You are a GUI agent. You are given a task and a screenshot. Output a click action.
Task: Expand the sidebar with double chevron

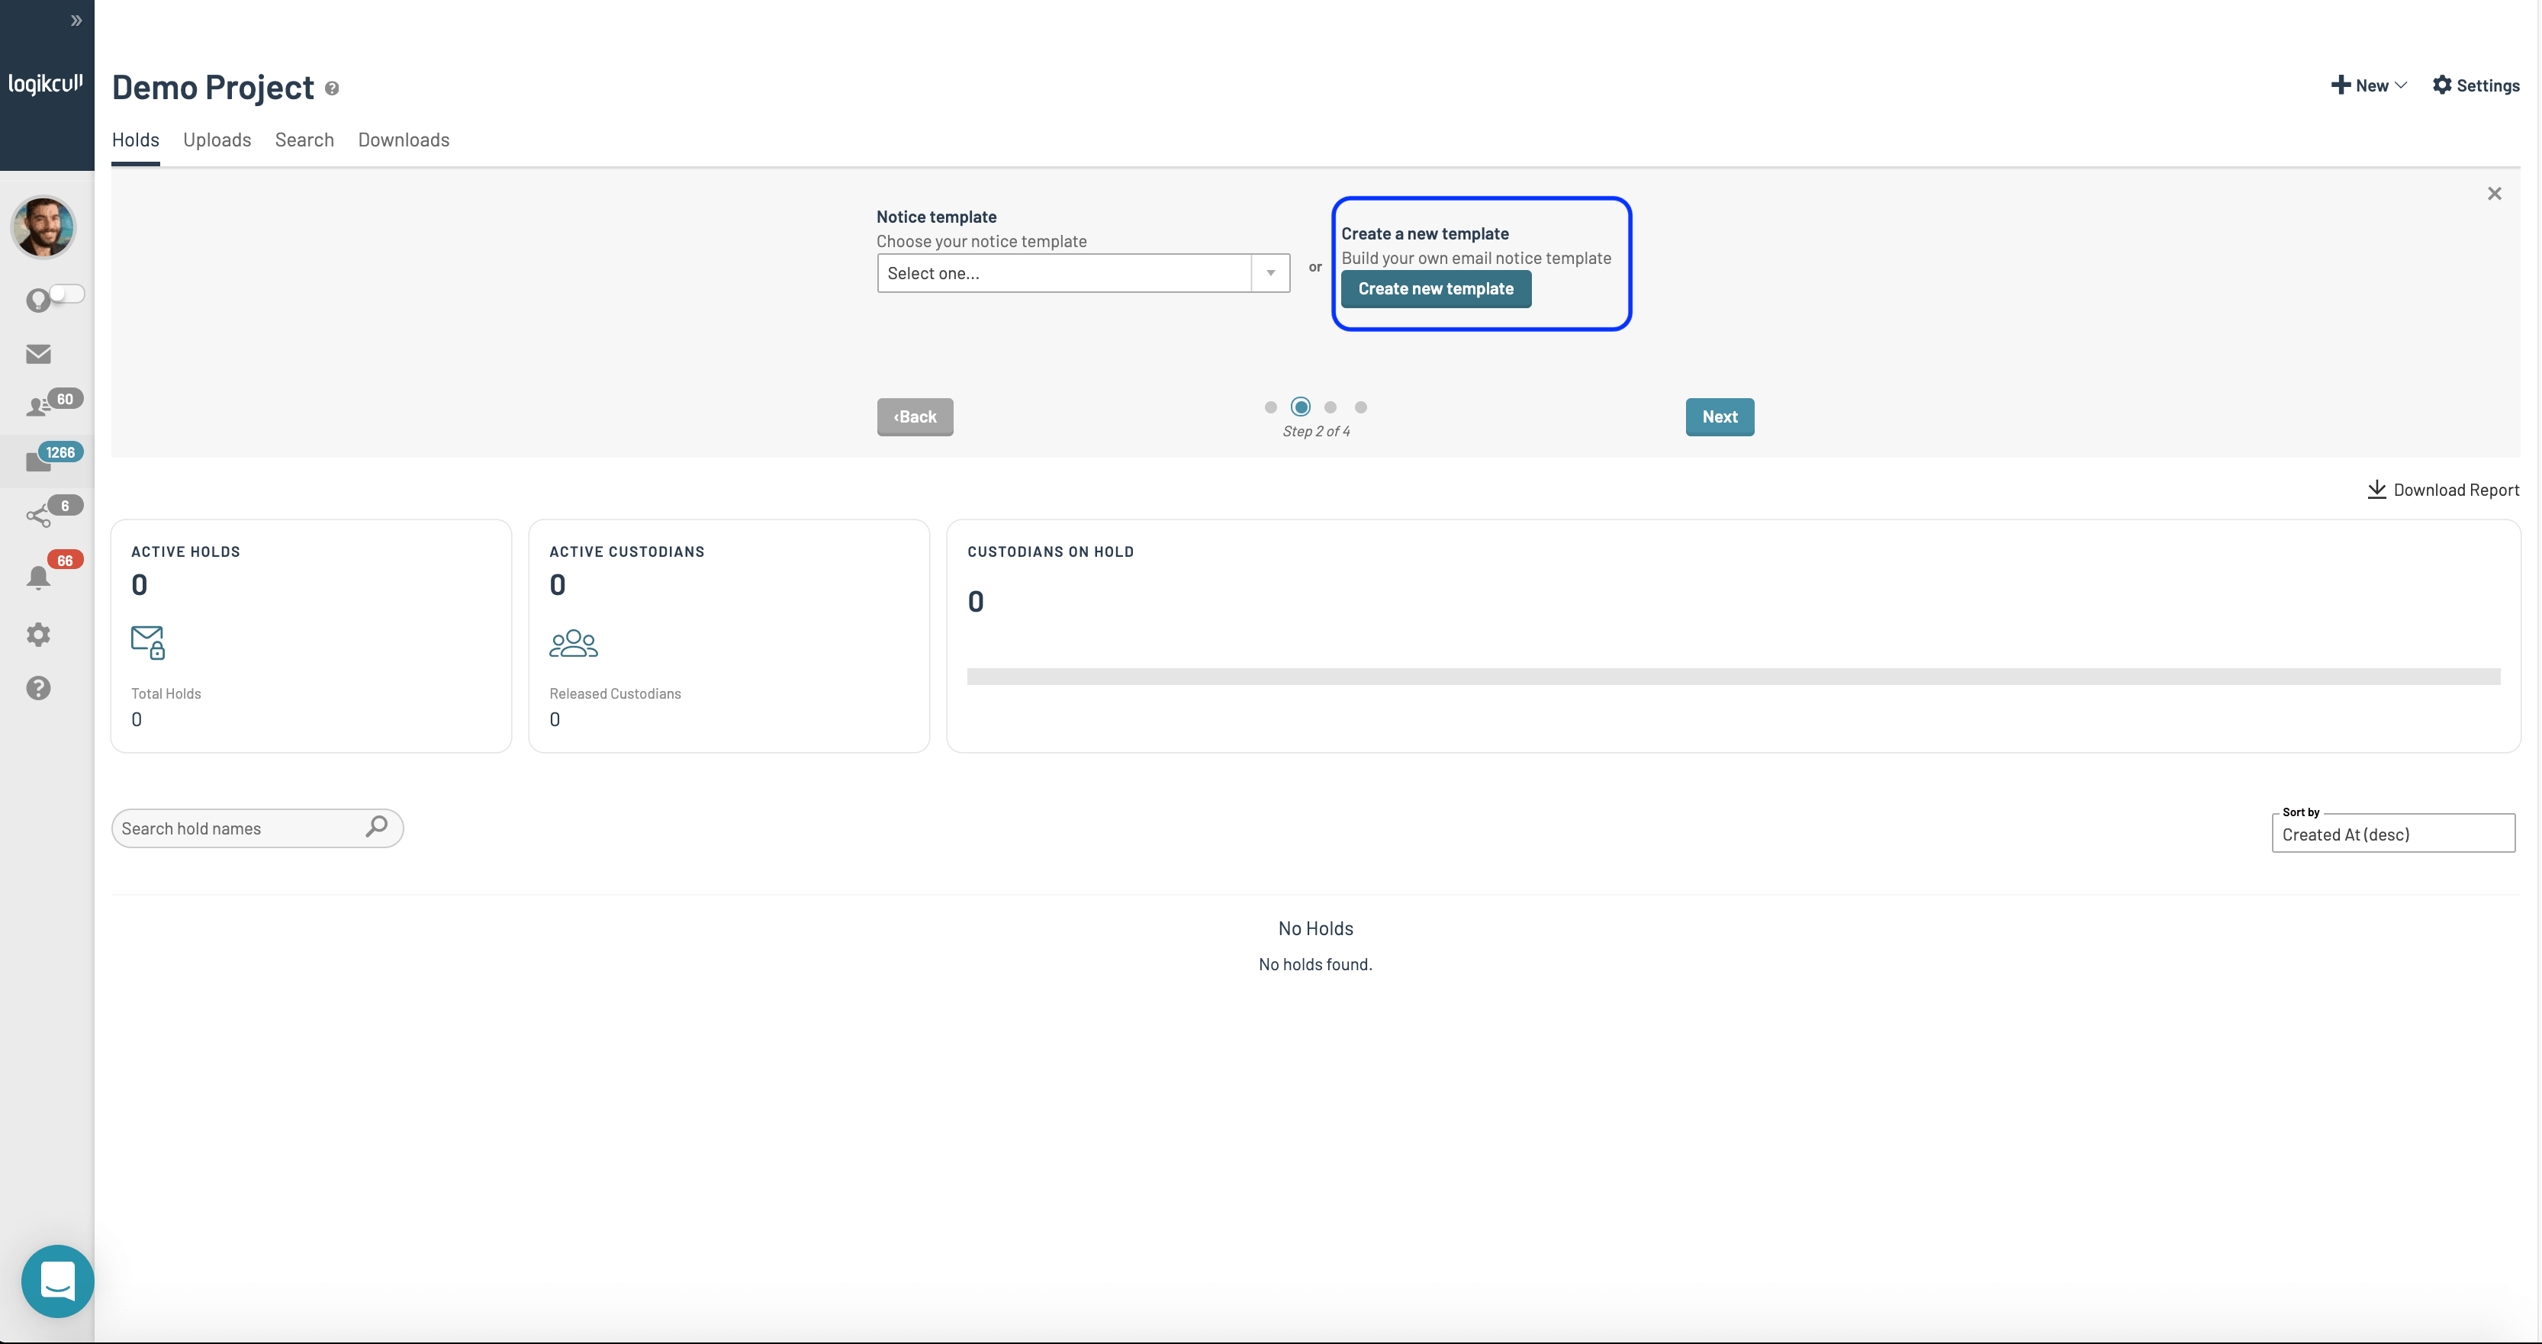[x=76, y=21]
